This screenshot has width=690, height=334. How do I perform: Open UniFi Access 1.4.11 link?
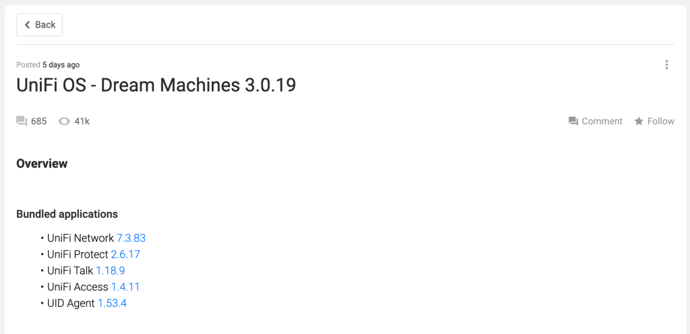(125, 287)
